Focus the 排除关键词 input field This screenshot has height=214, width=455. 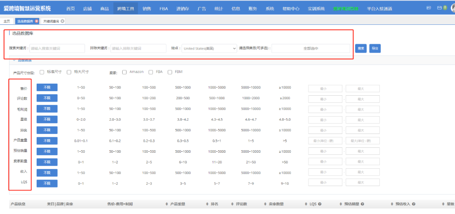click(139, 48)
